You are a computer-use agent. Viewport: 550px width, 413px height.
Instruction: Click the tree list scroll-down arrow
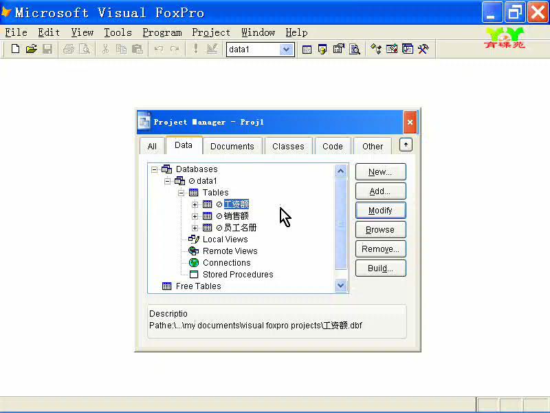coord(340,285)
